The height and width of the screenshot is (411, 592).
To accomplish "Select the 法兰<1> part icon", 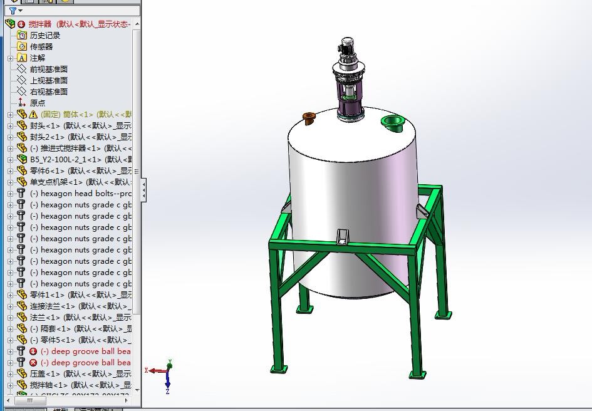I will pos(22,317).
